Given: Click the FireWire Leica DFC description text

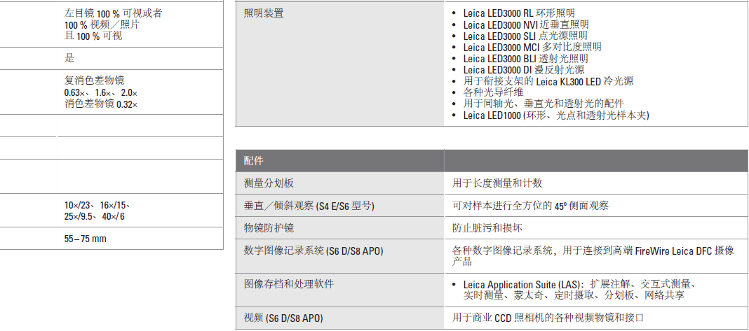Looking at the screenshot, I should click(593, 257).
